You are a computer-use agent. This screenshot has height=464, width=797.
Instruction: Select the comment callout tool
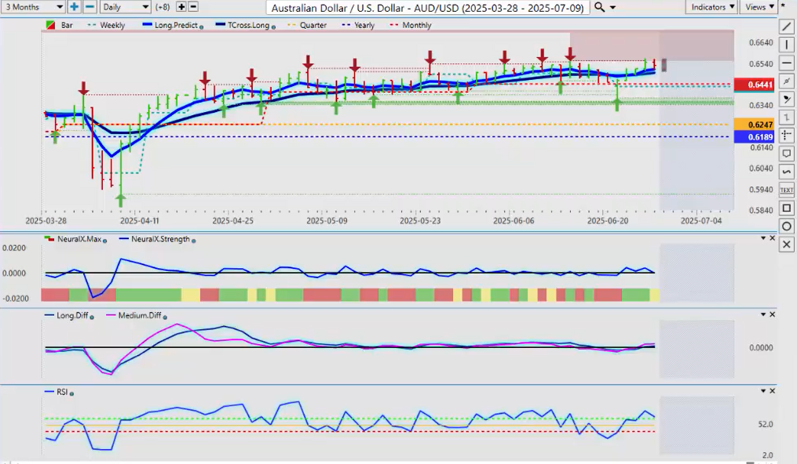[x=788, y=154]
